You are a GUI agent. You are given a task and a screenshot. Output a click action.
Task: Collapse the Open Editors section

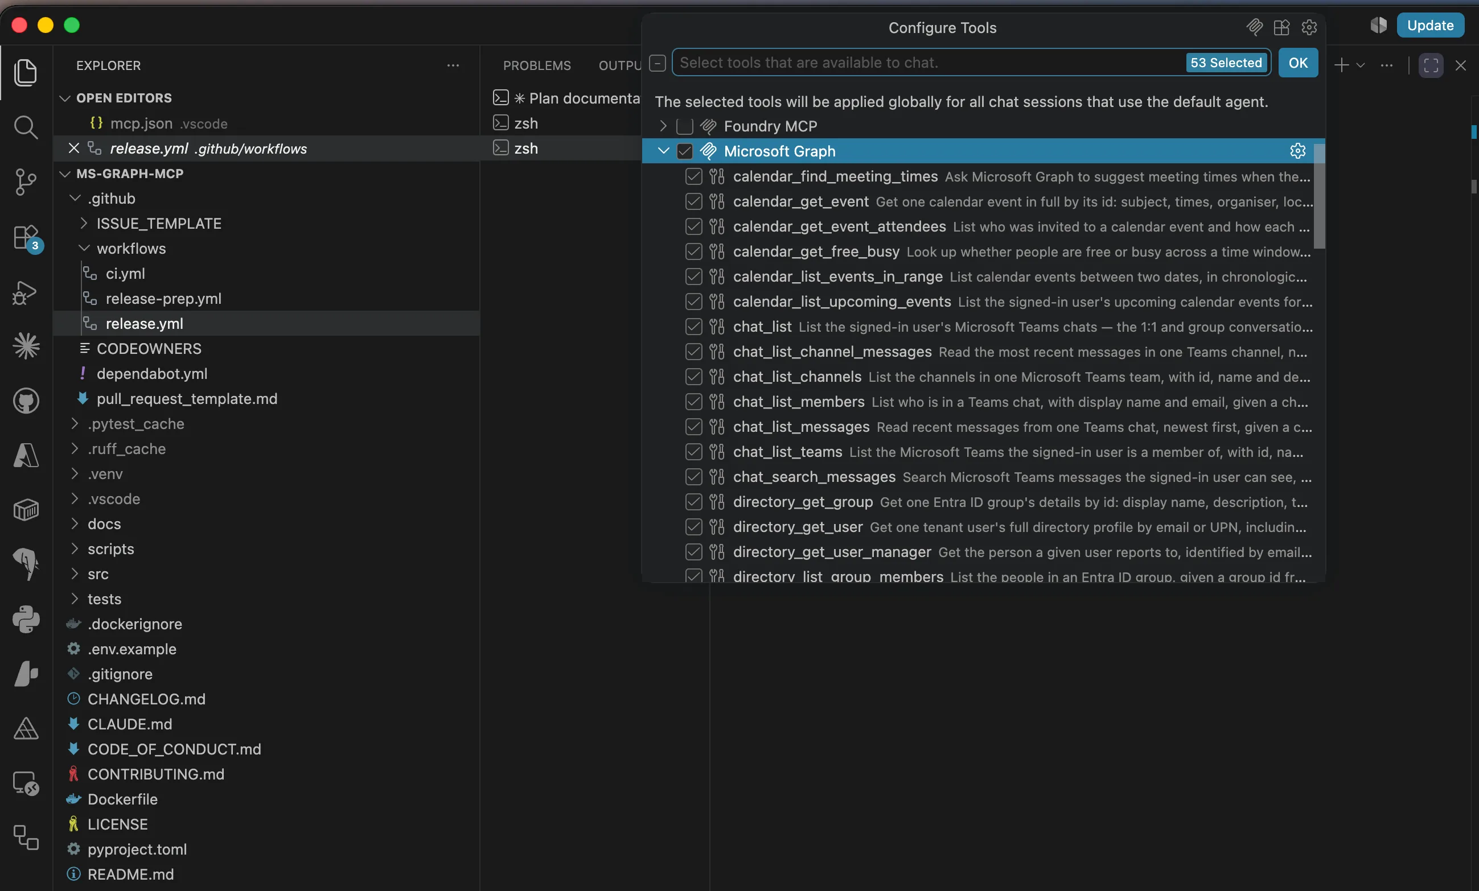click(65, 98)
